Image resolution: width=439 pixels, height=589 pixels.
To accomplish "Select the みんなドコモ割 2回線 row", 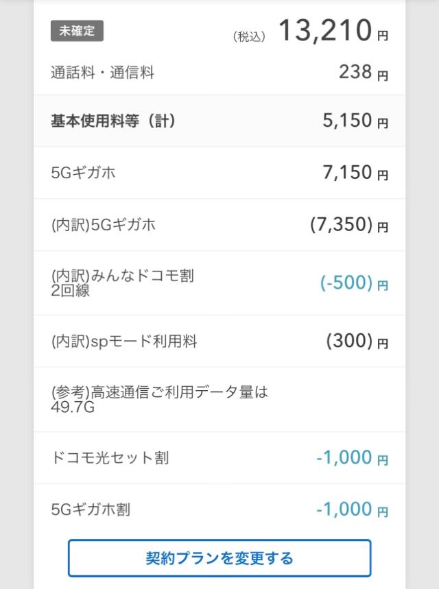I will 219,283.
